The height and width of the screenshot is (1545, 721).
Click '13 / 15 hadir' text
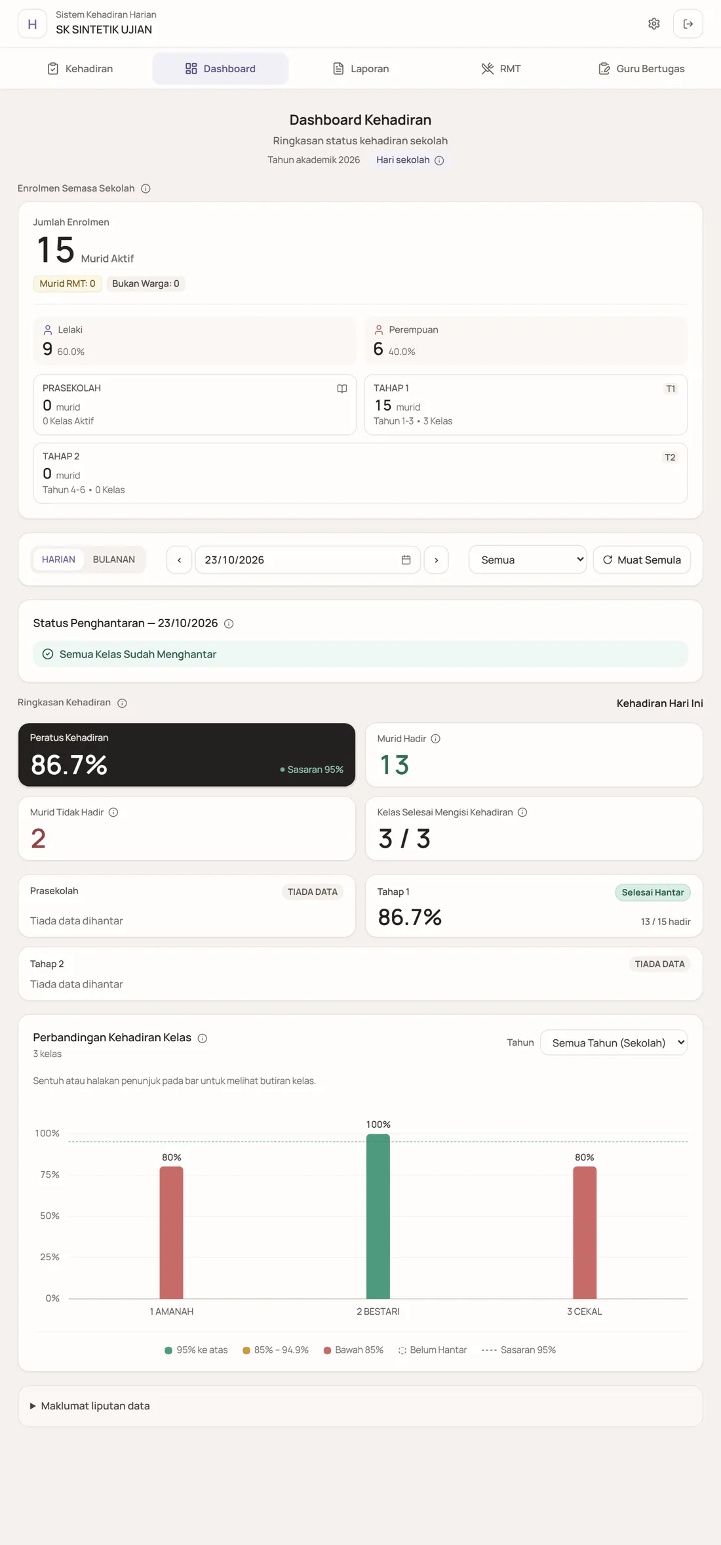point(665,922)
